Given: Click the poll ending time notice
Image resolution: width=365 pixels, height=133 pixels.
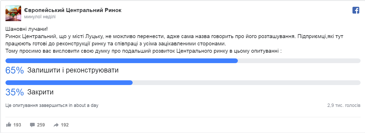Looking at the screenshot, I should pyautogui.click(x=52, y=105).
